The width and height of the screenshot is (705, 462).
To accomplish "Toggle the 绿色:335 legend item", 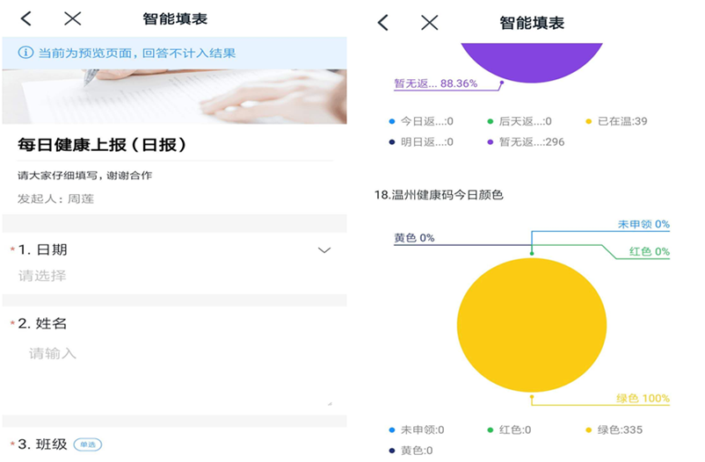I will (x=617, y=430).
